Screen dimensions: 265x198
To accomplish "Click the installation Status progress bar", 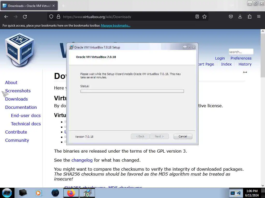I will (x=132, y=91).
